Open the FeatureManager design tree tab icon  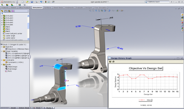[x=2, y=11]
